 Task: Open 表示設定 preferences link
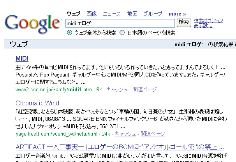[x=203, y=26]
